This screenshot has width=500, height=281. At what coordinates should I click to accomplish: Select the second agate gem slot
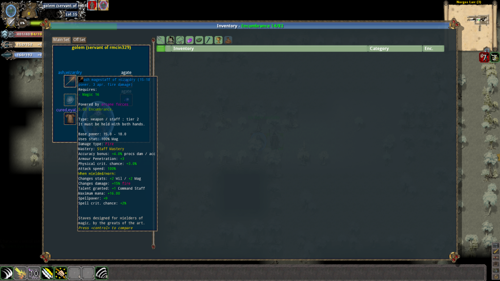coord(126,100)
